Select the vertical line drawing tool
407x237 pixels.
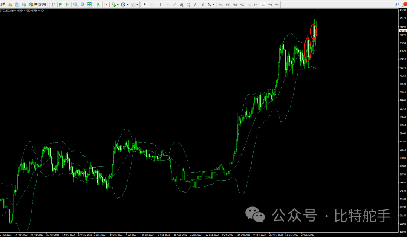click(161, 5)
